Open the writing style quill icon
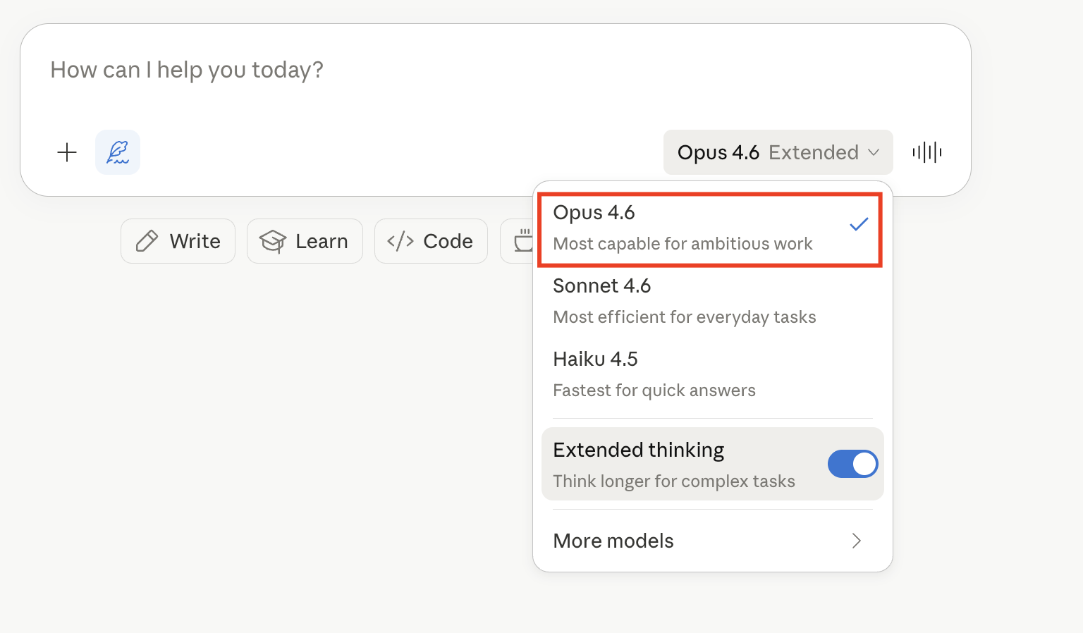Viewport: 1083px width, 633px height. [x=118, y=152]
